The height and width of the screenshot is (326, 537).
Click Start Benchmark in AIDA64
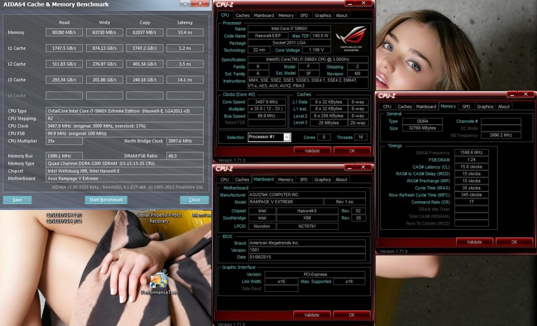coord(106,200)
